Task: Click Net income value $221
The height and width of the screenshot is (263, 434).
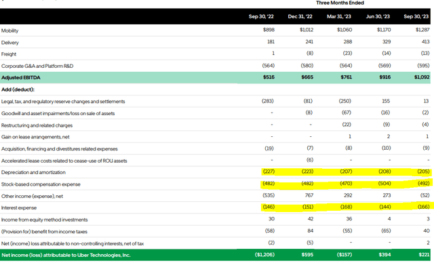Action: click(x=425, y=254)
